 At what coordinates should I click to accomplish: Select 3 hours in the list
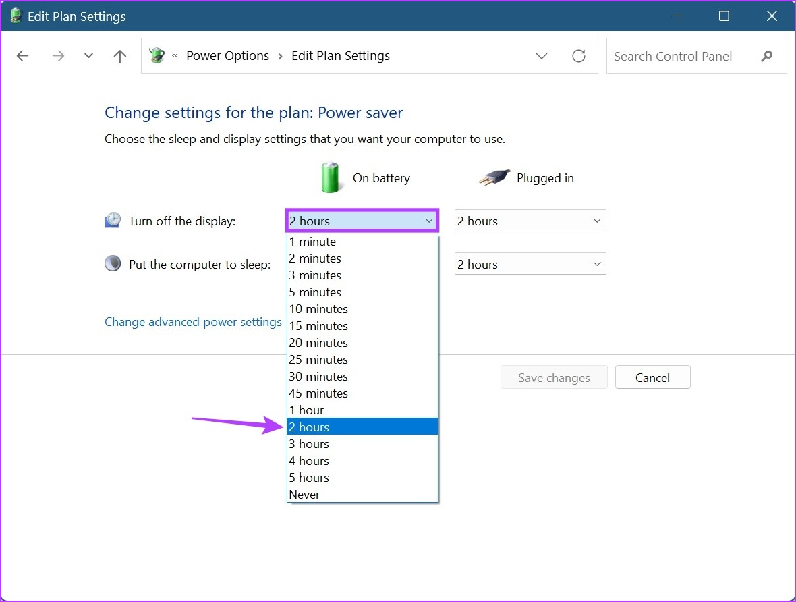click(x=362, y=444)
